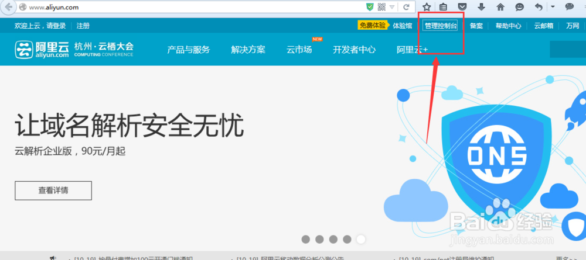The height and width of the screenshot is (260, 586).
Task: Open 体验馆 link in top bar
Action: pos(403,26)
